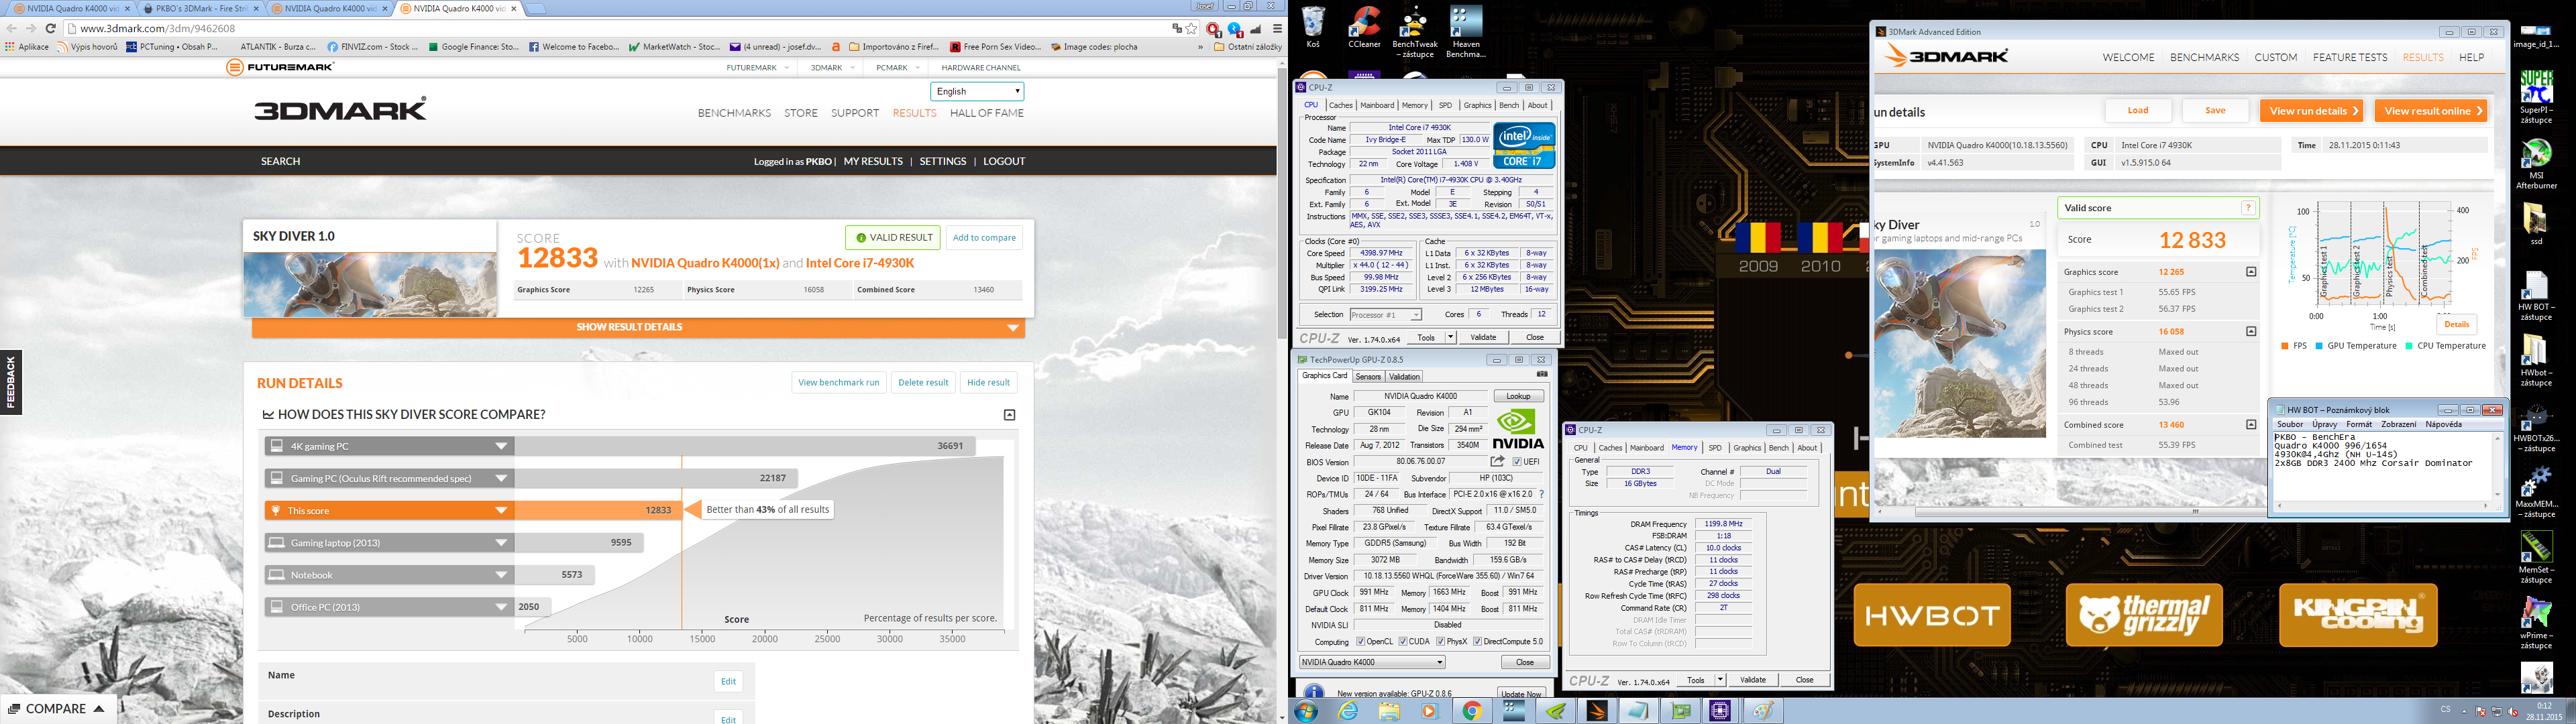Click the Sky Diver thumbnail in 3DMark app
This screenshot has width=2576, height=724.
[x=1960, y=345]
